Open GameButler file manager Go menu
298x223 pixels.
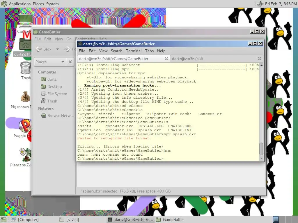click(69, 39)
